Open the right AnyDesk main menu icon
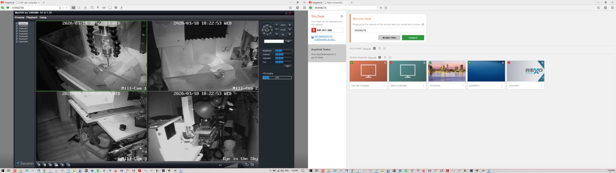The height and width of the screenshot is (173, 616). coord(612,8)
